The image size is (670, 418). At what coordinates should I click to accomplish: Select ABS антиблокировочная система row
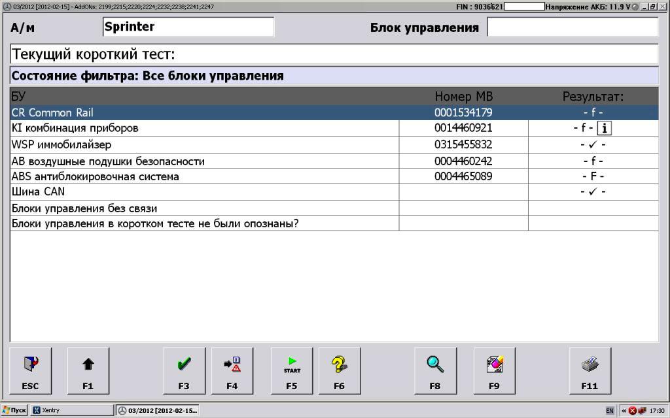[334, 176]
